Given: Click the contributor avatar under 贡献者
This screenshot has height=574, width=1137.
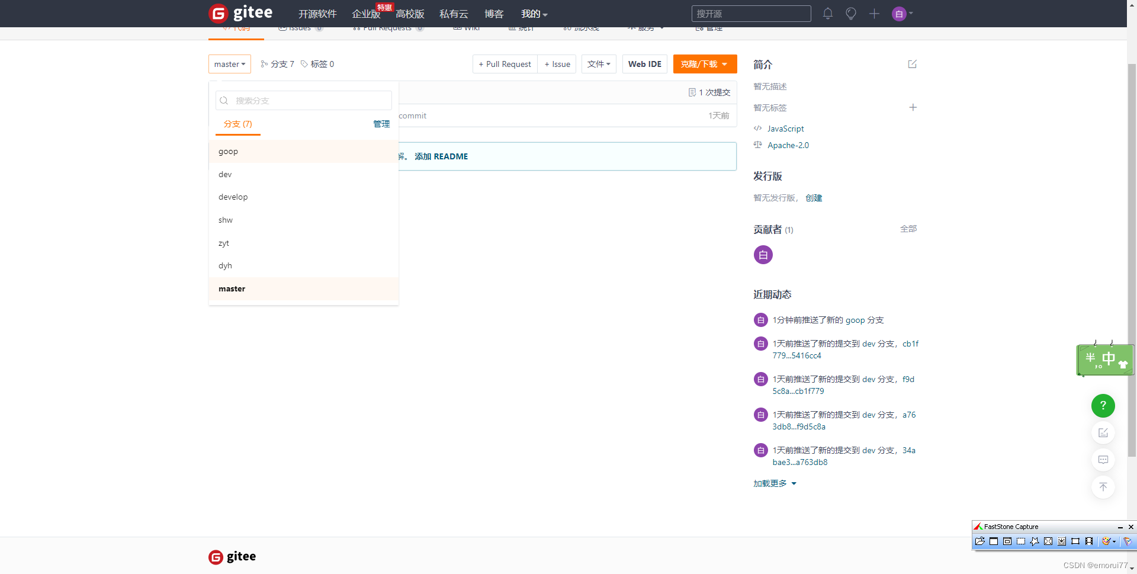Looking at the screenshot, I should tap(763, 255).
